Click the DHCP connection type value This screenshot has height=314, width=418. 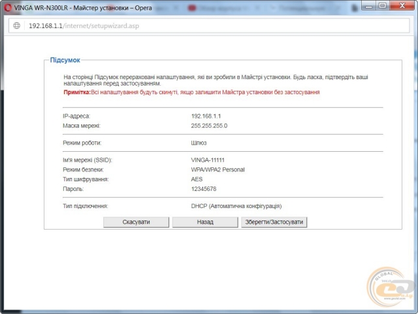pos(236,206)
